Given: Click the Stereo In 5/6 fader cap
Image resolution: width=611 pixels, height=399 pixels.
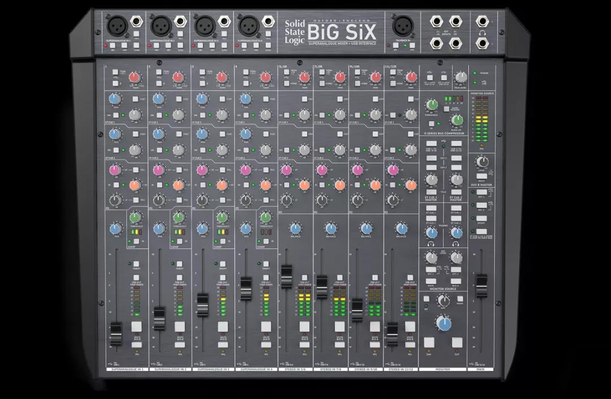Looking at the screenshot, I should [x=286, y=277].
